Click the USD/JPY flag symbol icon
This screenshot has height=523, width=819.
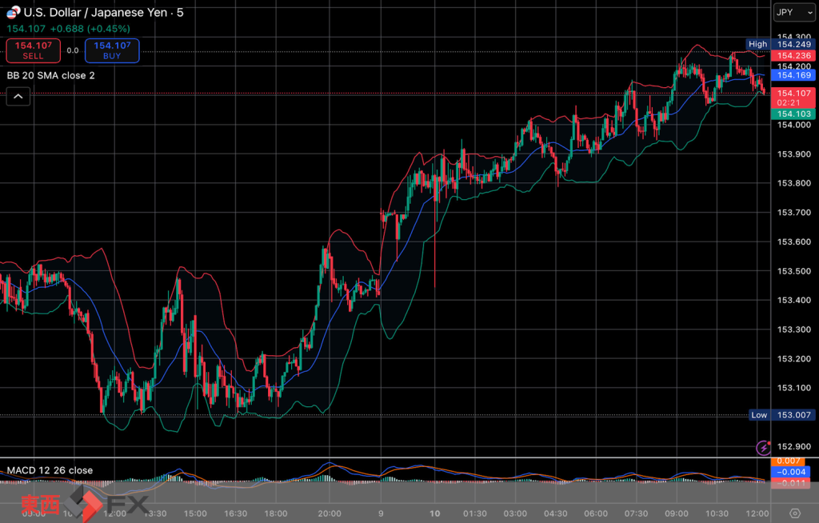[13, 13]
